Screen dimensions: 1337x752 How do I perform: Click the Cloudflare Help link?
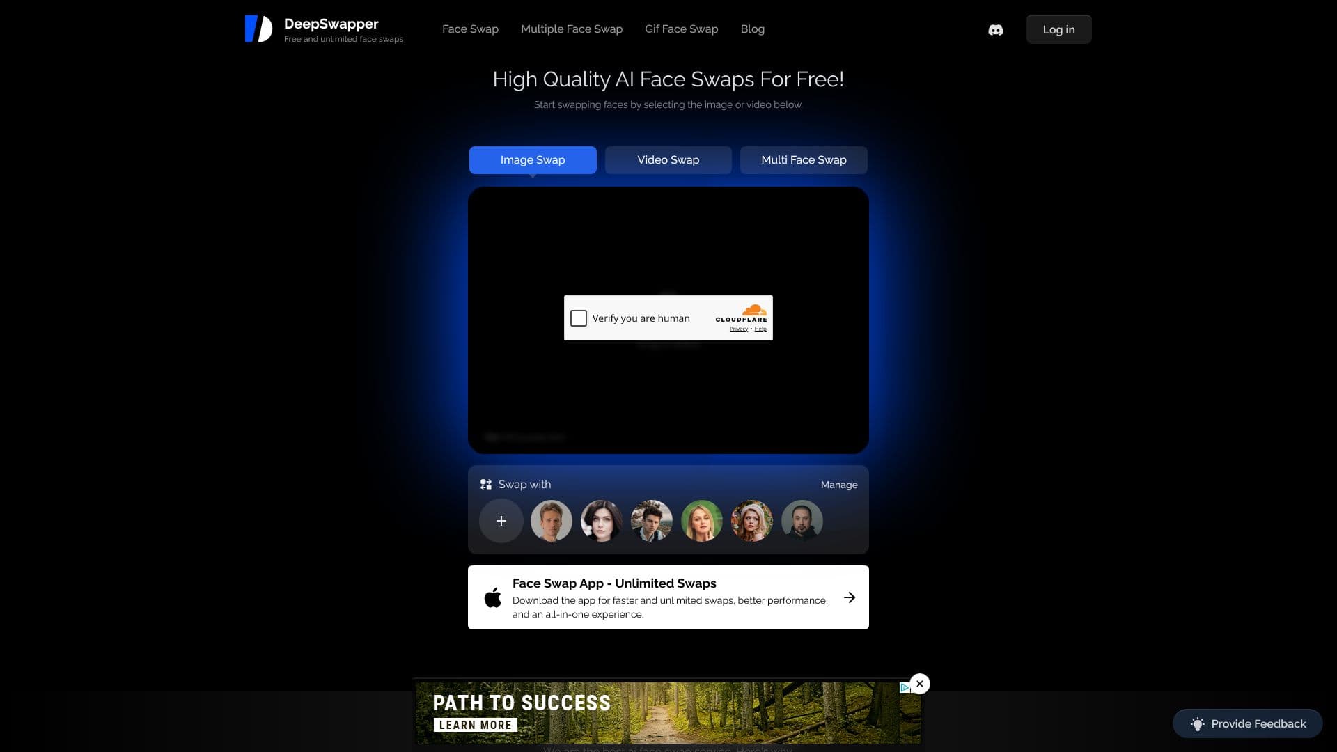pyautogui.click(x=760, y=329)
